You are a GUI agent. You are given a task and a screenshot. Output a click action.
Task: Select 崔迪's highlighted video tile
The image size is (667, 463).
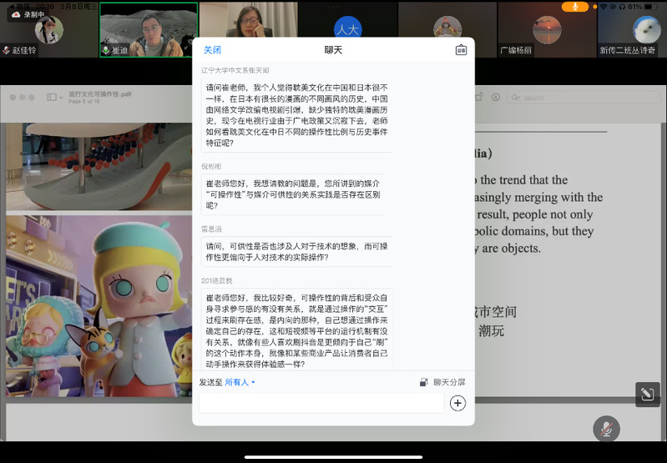coord(149,30)
